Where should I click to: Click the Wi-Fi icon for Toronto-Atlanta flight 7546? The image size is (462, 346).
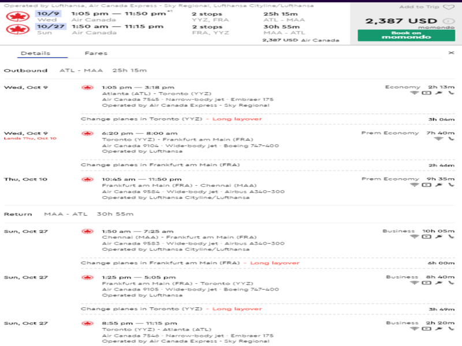(x=414, y=329)
